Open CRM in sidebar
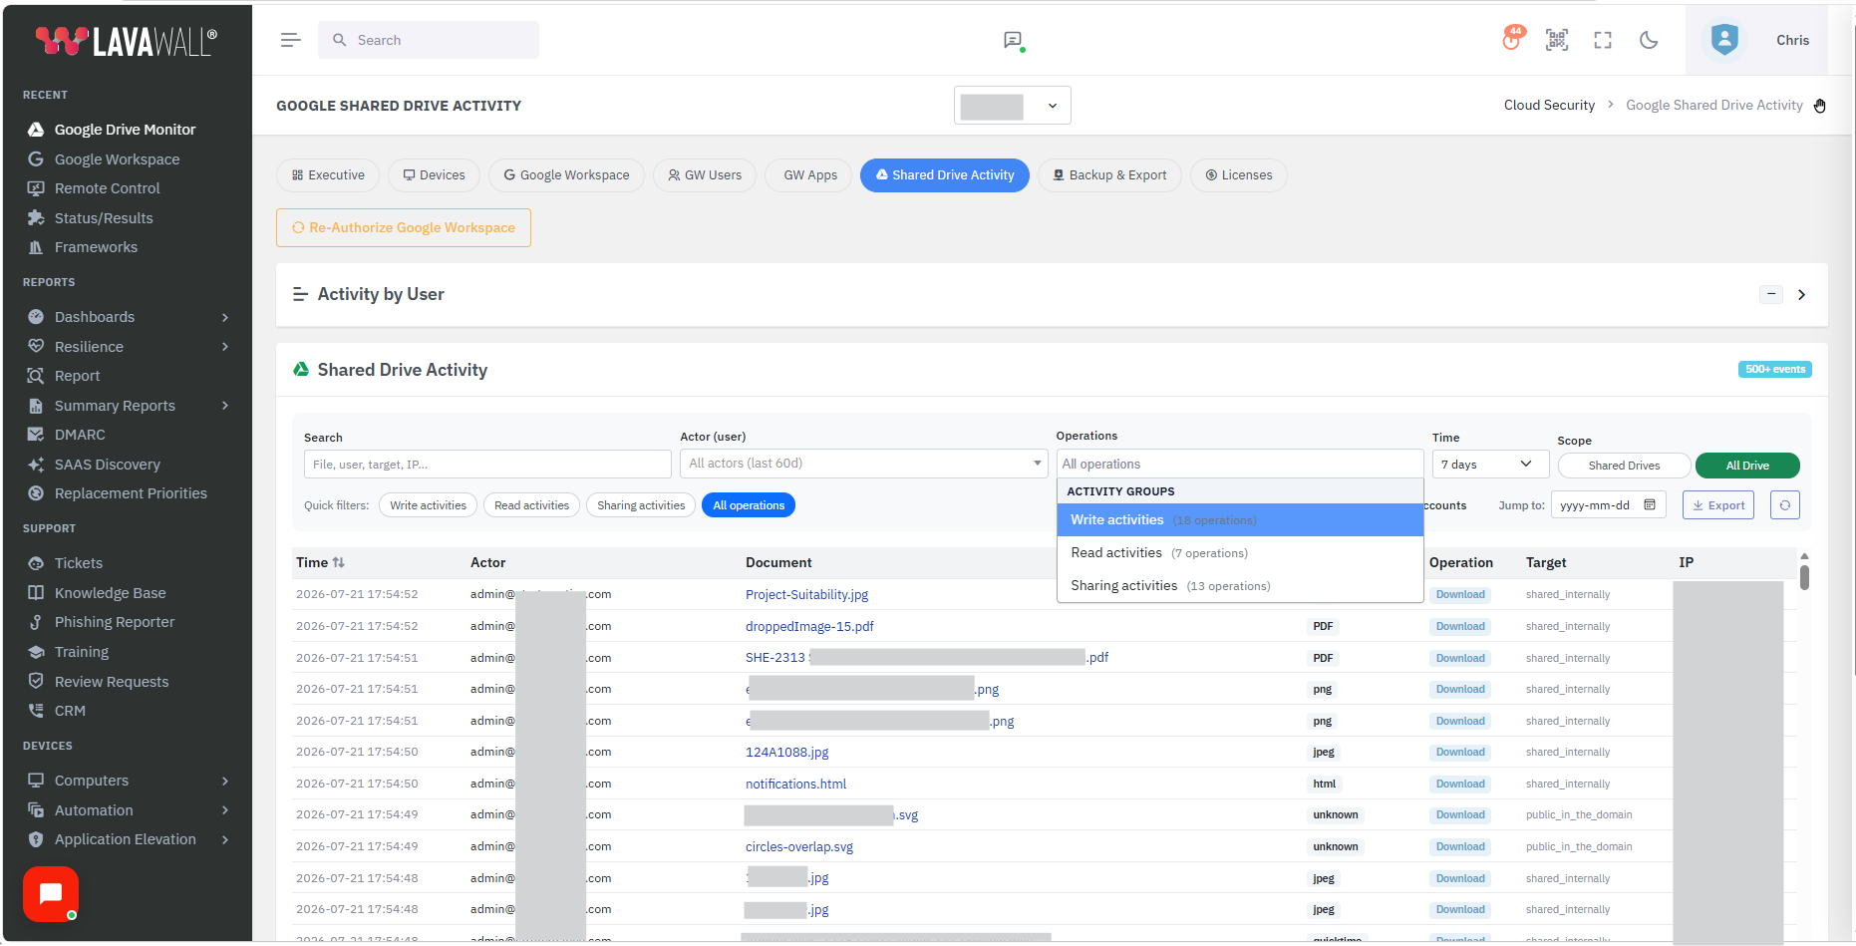This screenshot has width=1856, height=946. pyautogui.click(x=70, y=711)
